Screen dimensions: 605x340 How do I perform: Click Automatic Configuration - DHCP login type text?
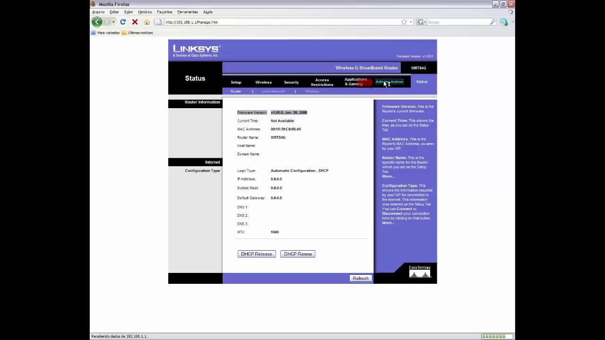[x=299, y=170]
